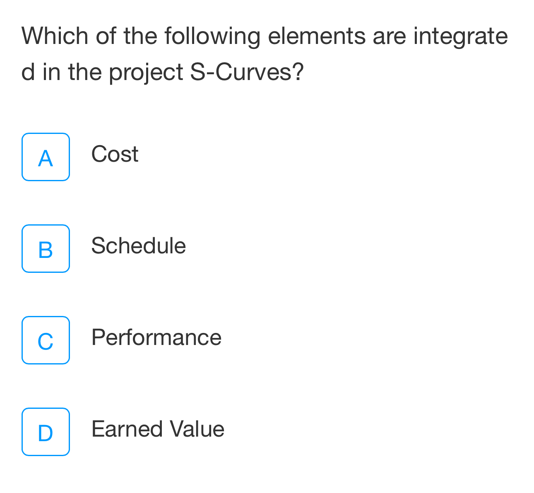The width and height of the screenshot is (534, 493).
Task: Choose the Performance answer text
Action: pyautogui.click(x=156, y=337)
